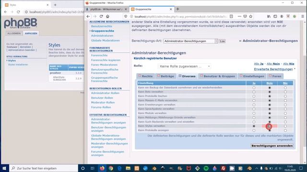Set 'Kann Protokolle löschen' to Nie

click(x=285, y=96)
